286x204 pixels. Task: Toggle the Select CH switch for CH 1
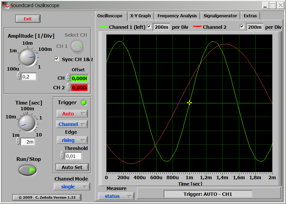(x=77, y=46)
